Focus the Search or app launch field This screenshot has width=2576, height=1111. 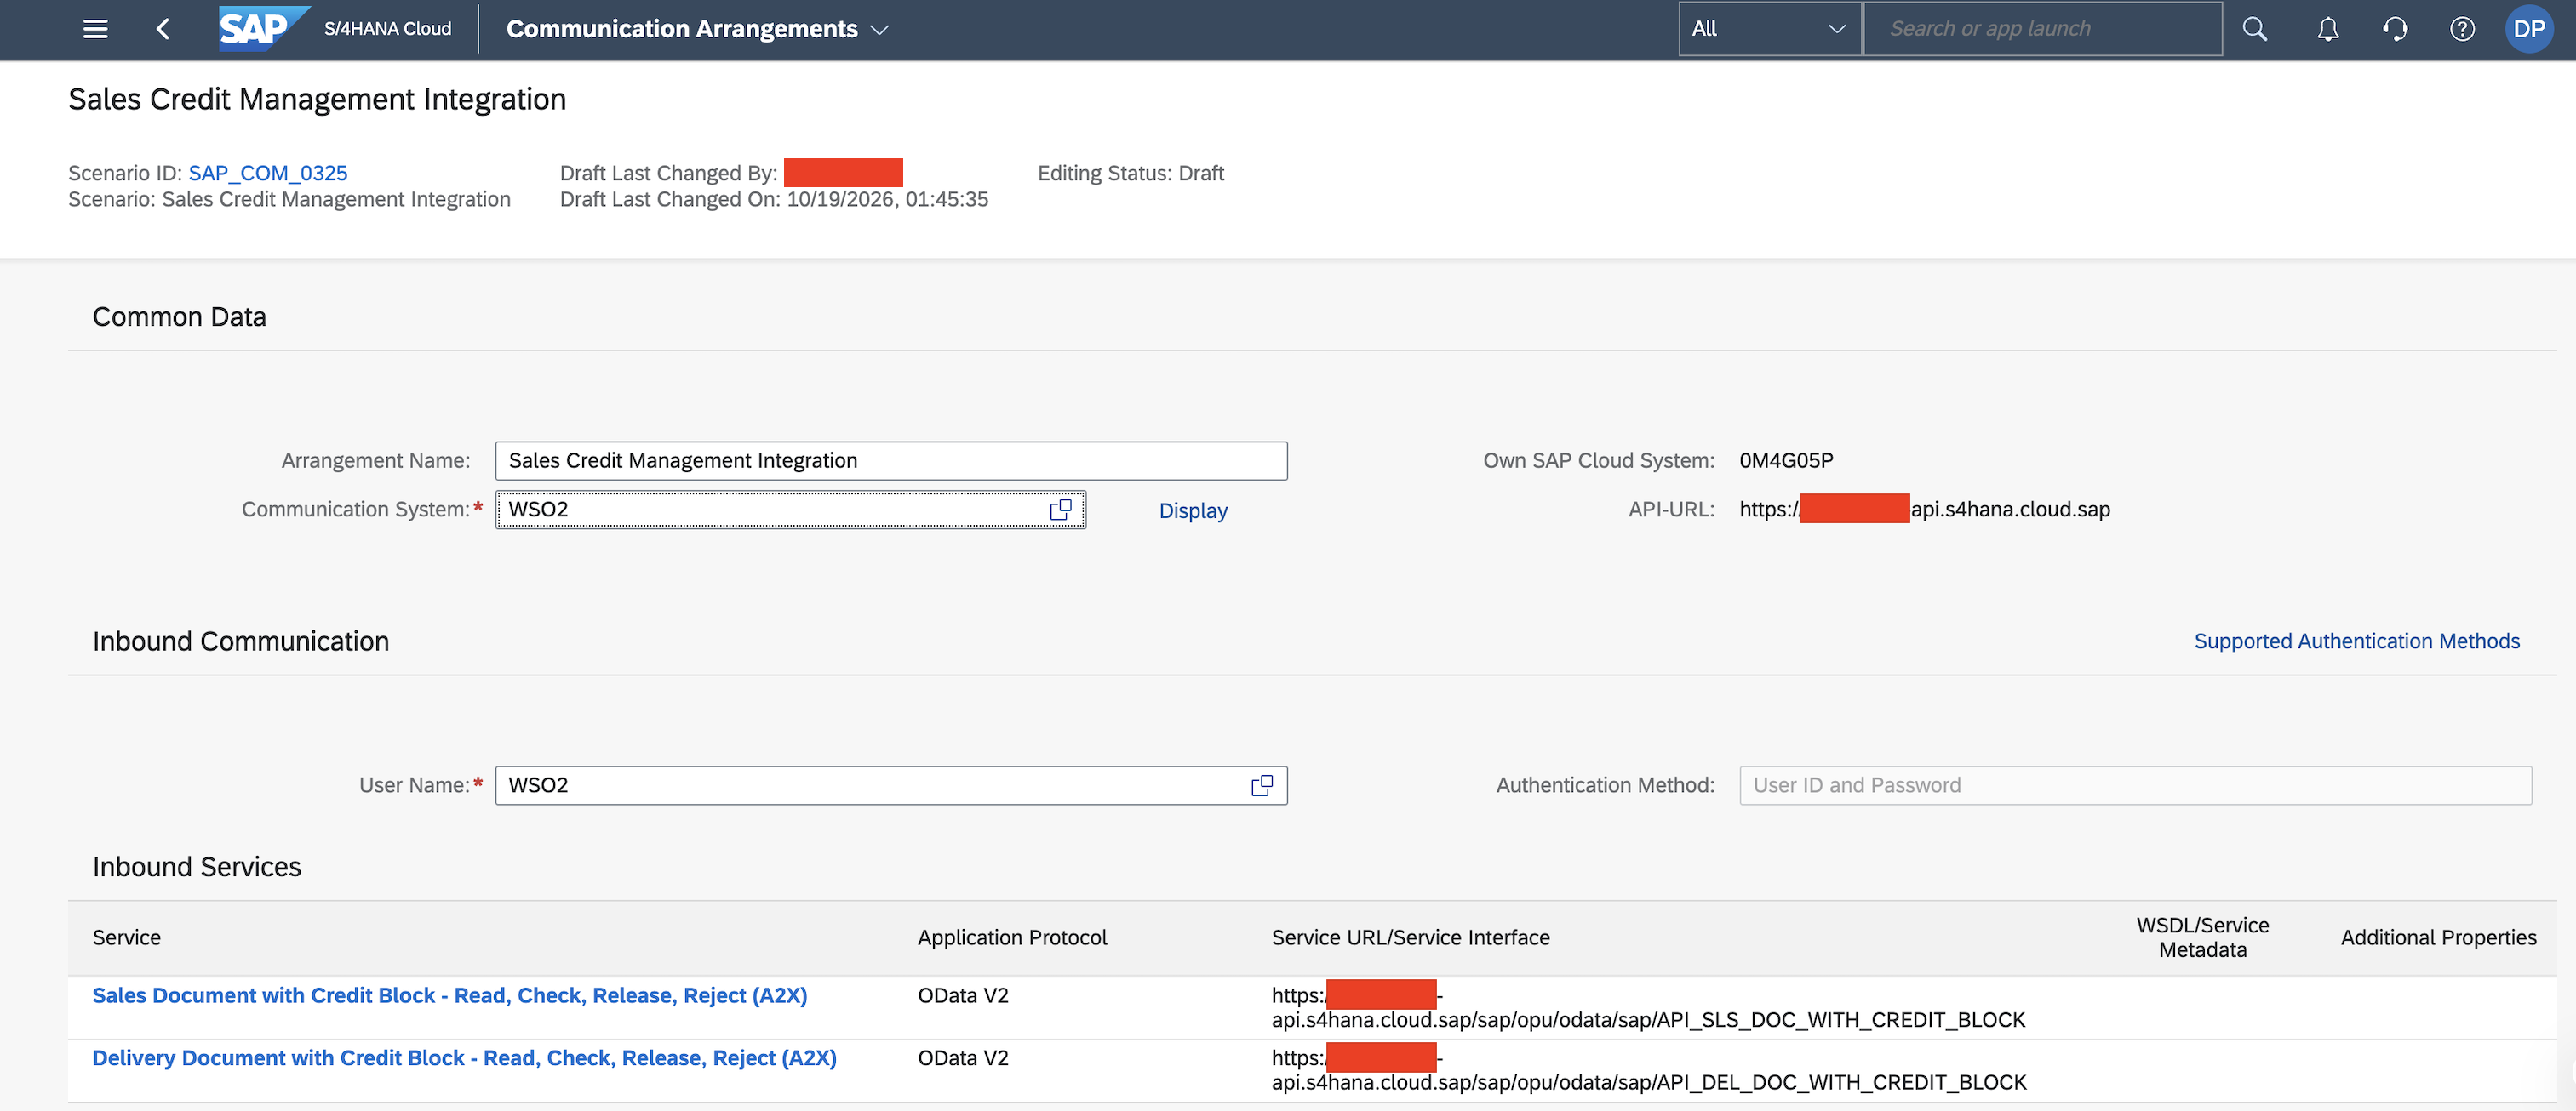[2042, 29]
